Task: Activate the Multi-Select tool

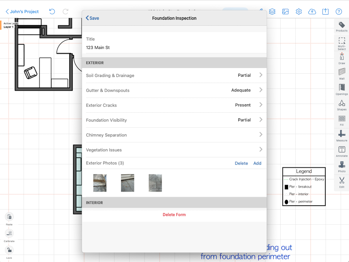Action: point(342,44)
